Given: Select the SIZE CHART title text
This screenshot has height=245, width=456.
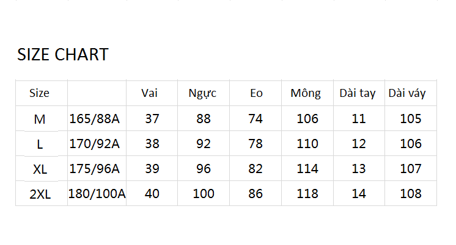Looking at the screenshot, I should (63, 54).
